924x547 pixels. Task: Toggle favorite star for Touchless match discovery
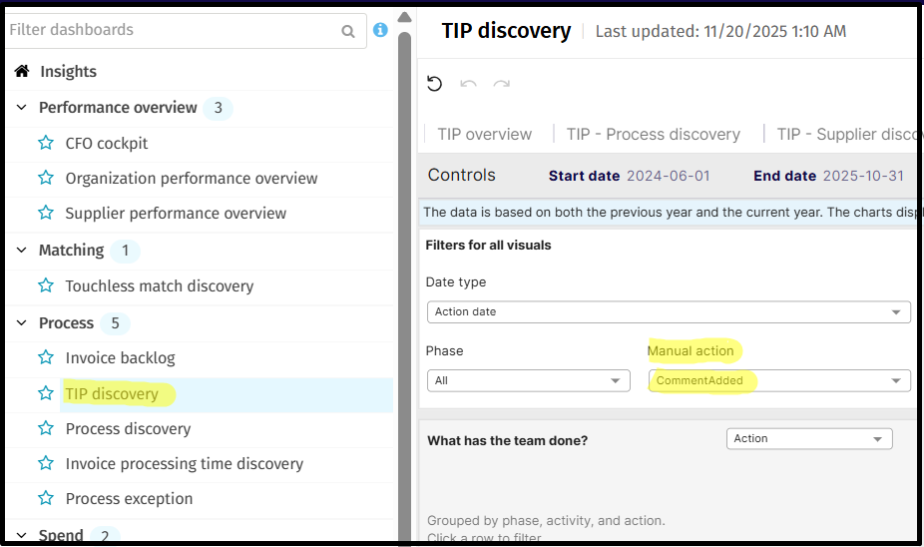click(46, 285)
